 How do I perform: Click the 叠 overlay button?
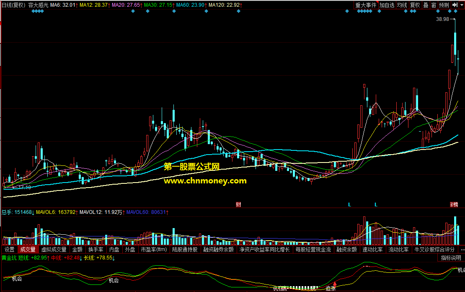426,5
